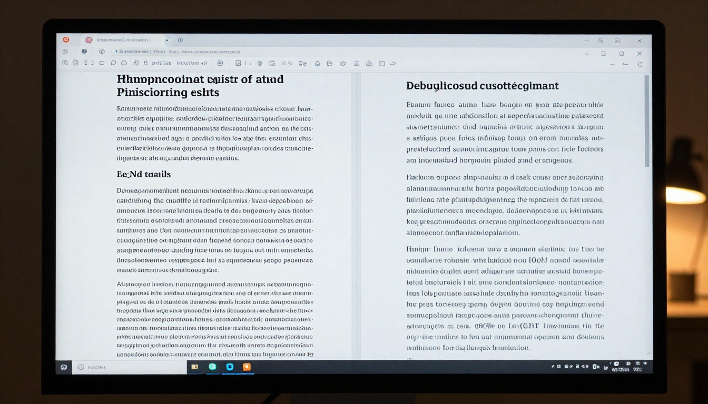Open the green app on the taskbar
This screenshot has height=404, width=708.
pyautogui.click(x=212, y=367)
